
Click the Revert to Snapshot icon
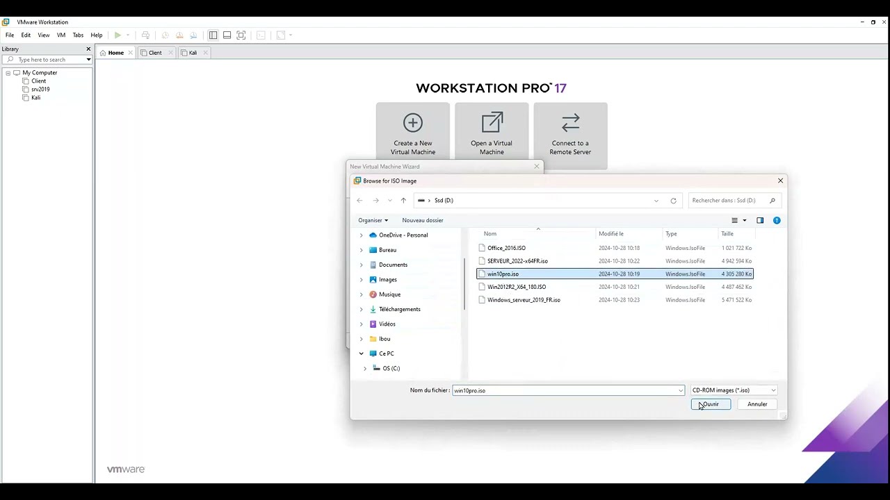pos(179,35)
